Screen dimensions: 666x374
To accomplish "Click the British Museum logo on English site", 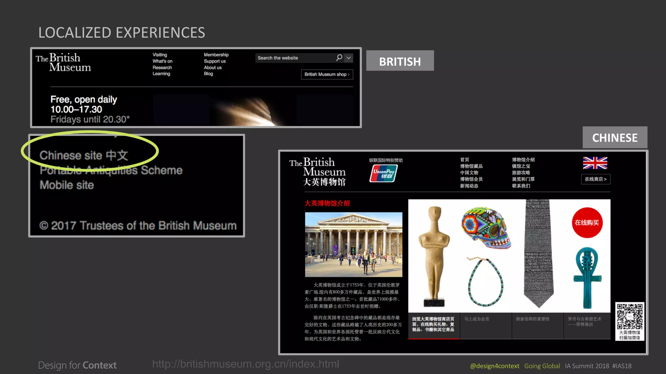I will point(63,62).
